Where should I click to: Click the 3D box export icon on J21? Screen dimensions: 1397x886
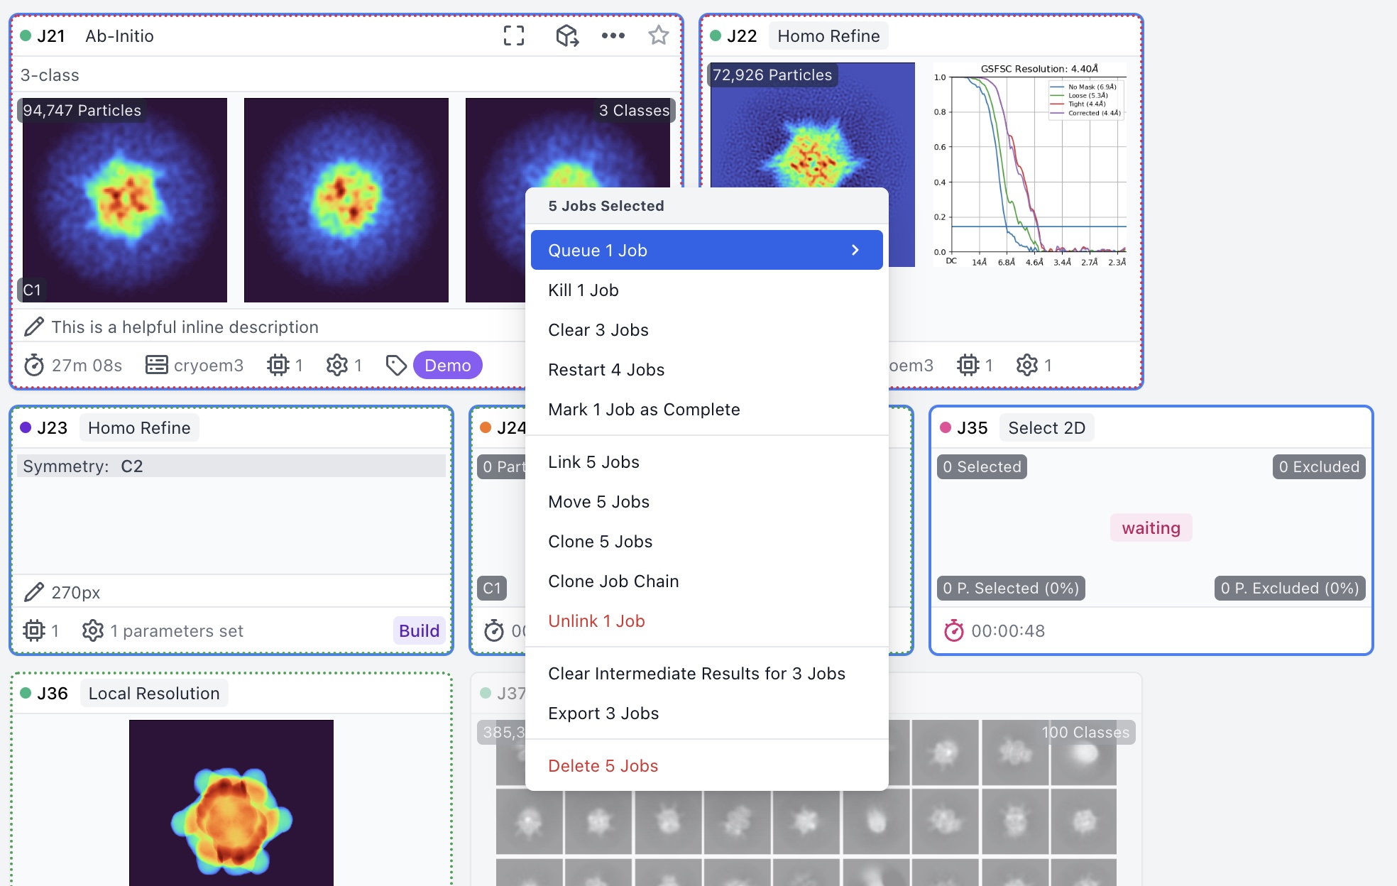[x=567, y=35]
